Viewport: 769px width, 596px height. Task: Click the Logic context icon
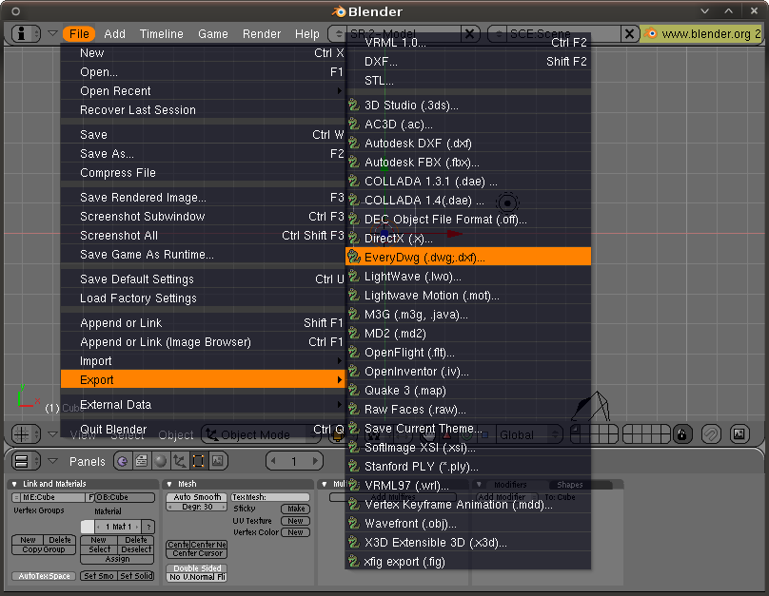point(122,461)
